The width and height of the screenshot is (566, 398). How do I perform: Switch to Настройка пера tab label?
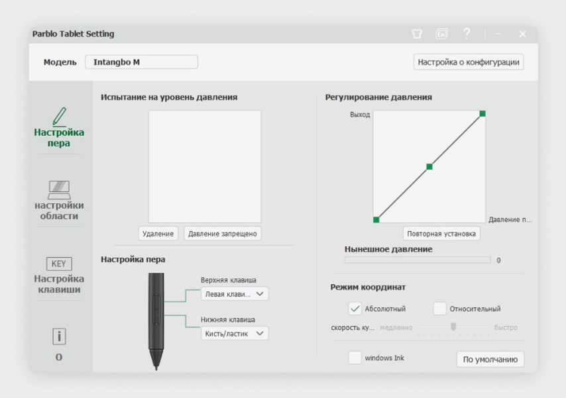point(59,138)
